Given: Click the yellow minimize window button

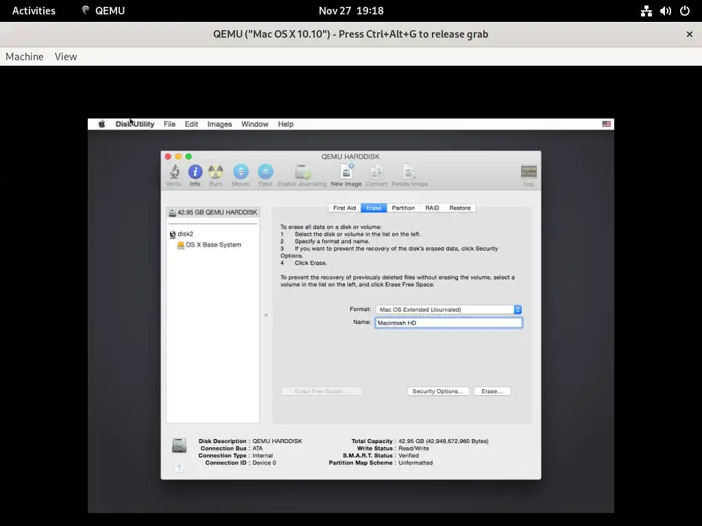Looking at the screenshot, I should point(178,157).
